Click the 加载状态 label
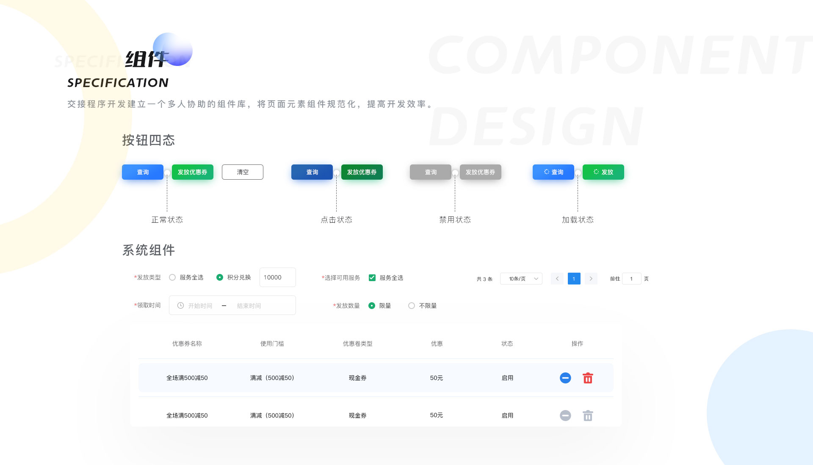The width and height of the screenshot is (813, 465). click(578, 220)
